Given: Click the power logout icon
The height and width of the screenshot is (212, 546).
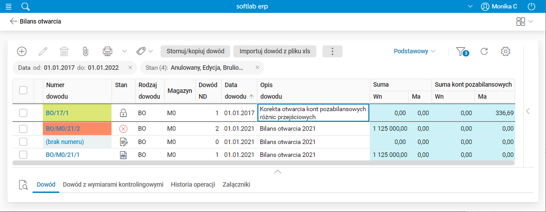Looking at the screenshot, I should coord(531,7).
